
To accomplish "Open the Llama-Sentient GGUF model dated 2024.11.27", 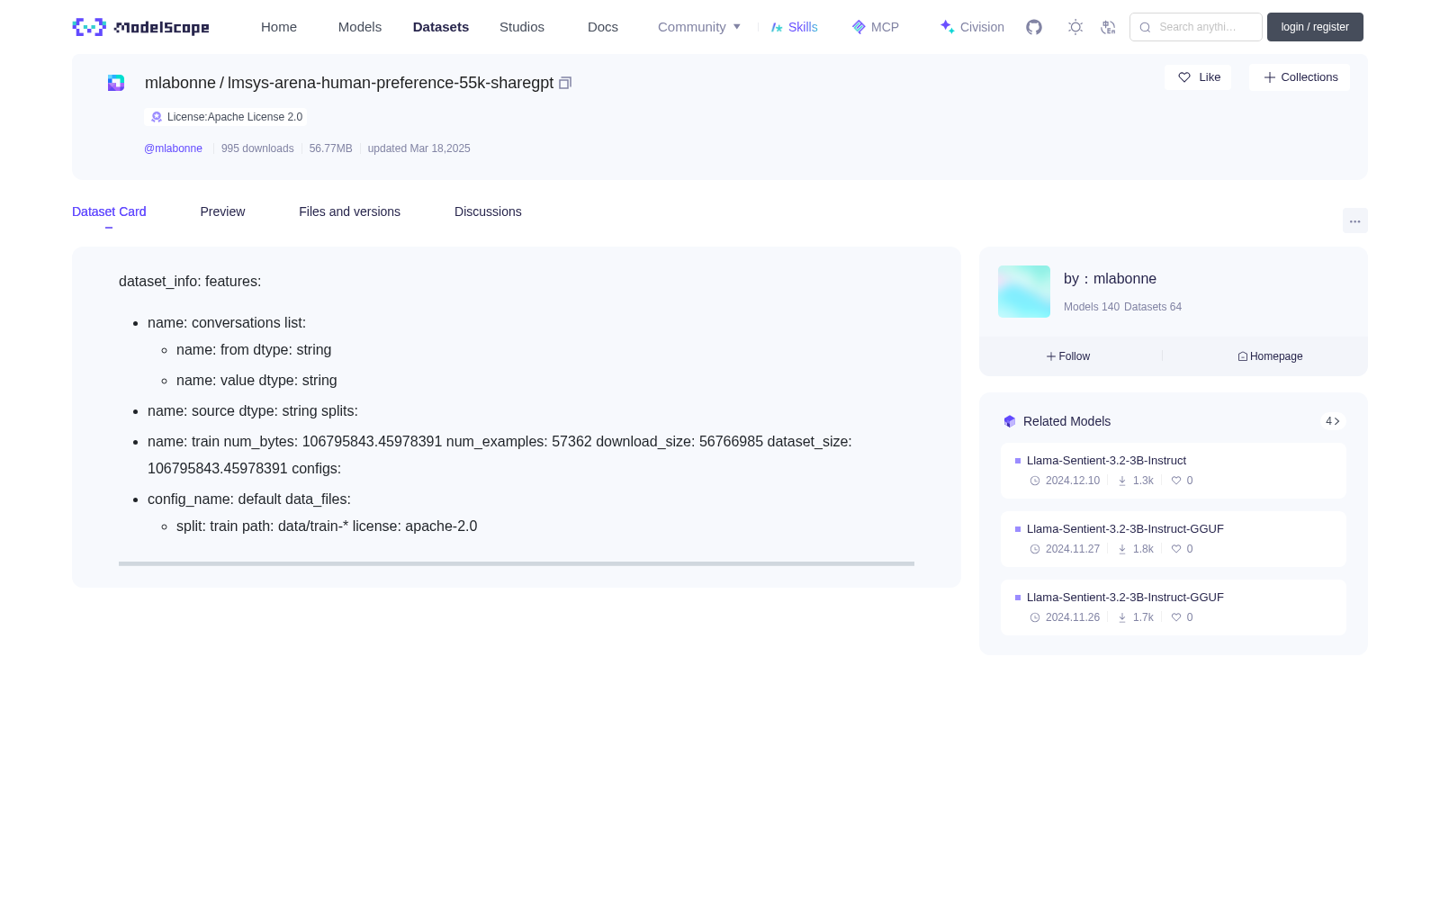I will pyautogui.click(x=1174, y=539).
